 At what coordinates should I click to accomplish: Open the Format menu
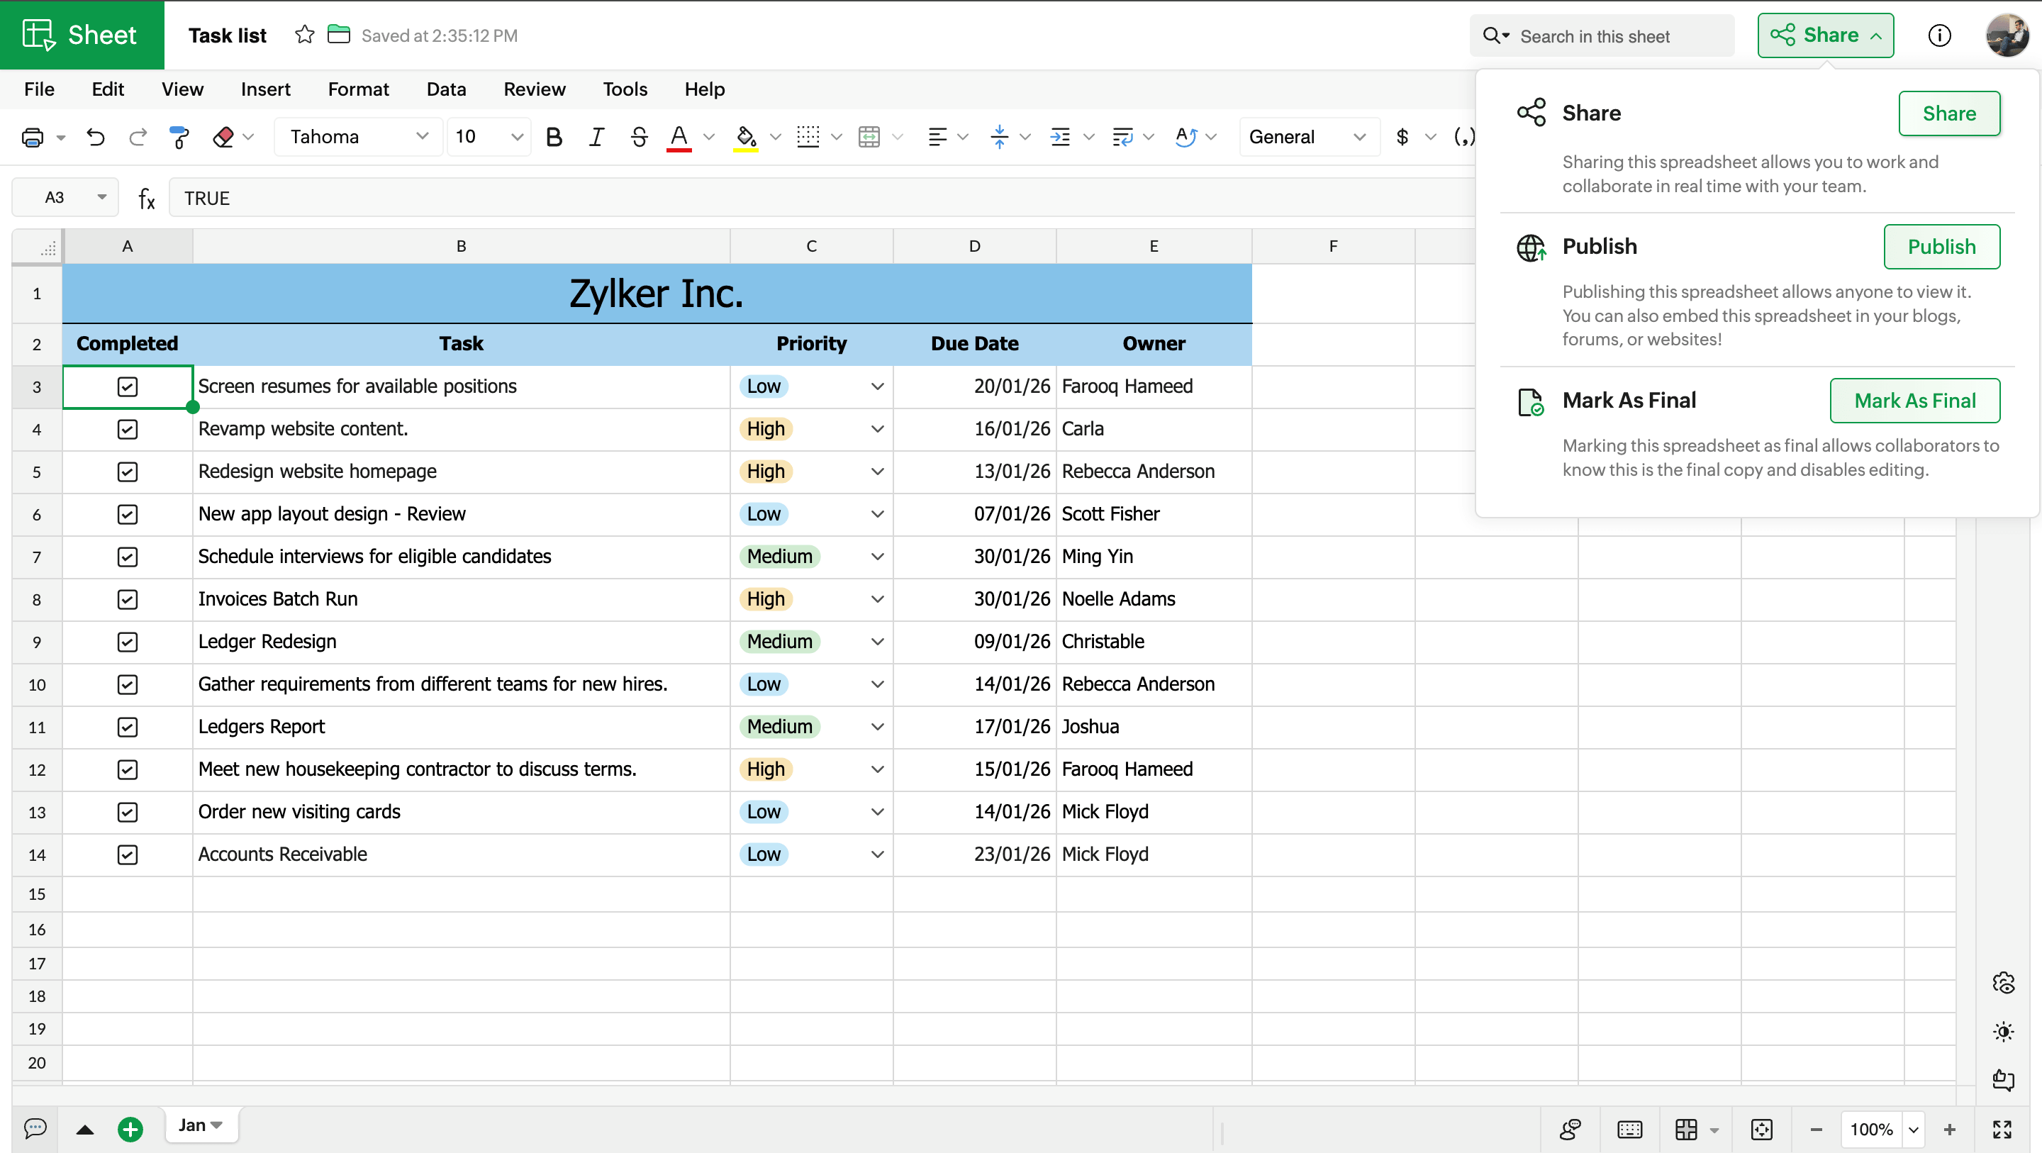(x=357, y=89)
